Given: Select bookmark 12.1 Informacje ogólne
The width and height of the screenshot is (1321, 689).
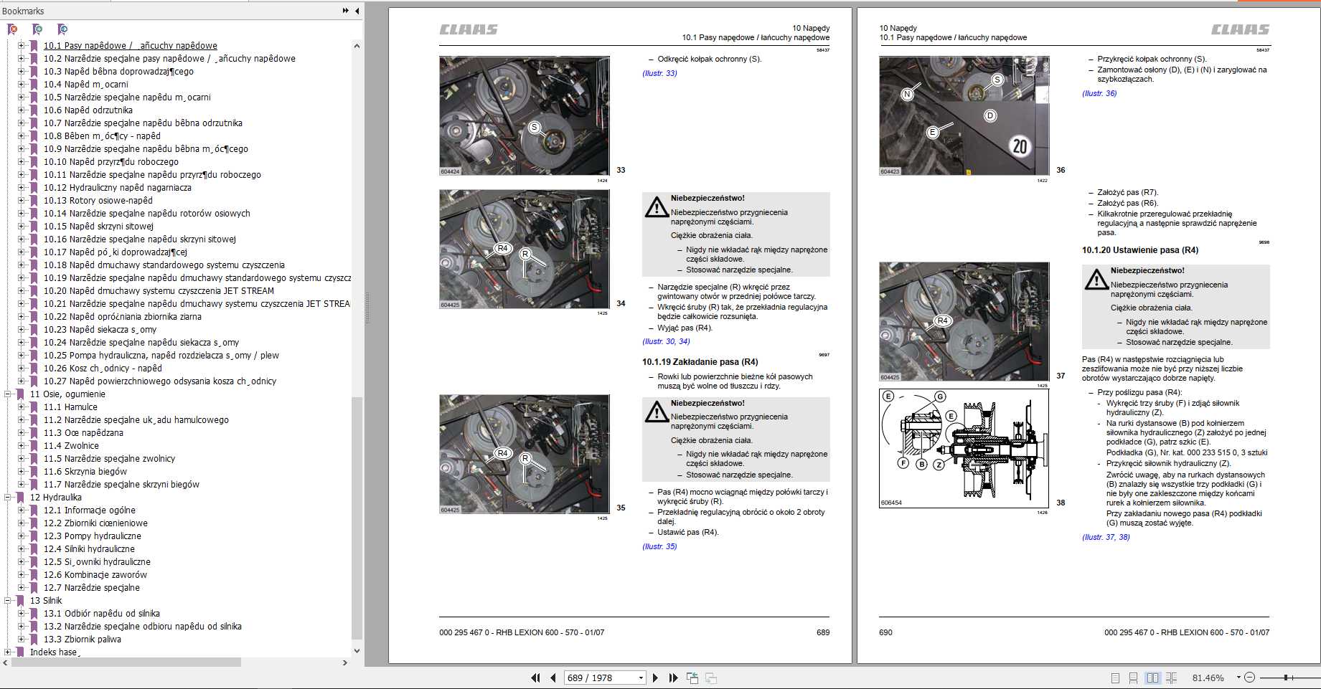Looking at the screenshot, I should [x=89, y=510].
